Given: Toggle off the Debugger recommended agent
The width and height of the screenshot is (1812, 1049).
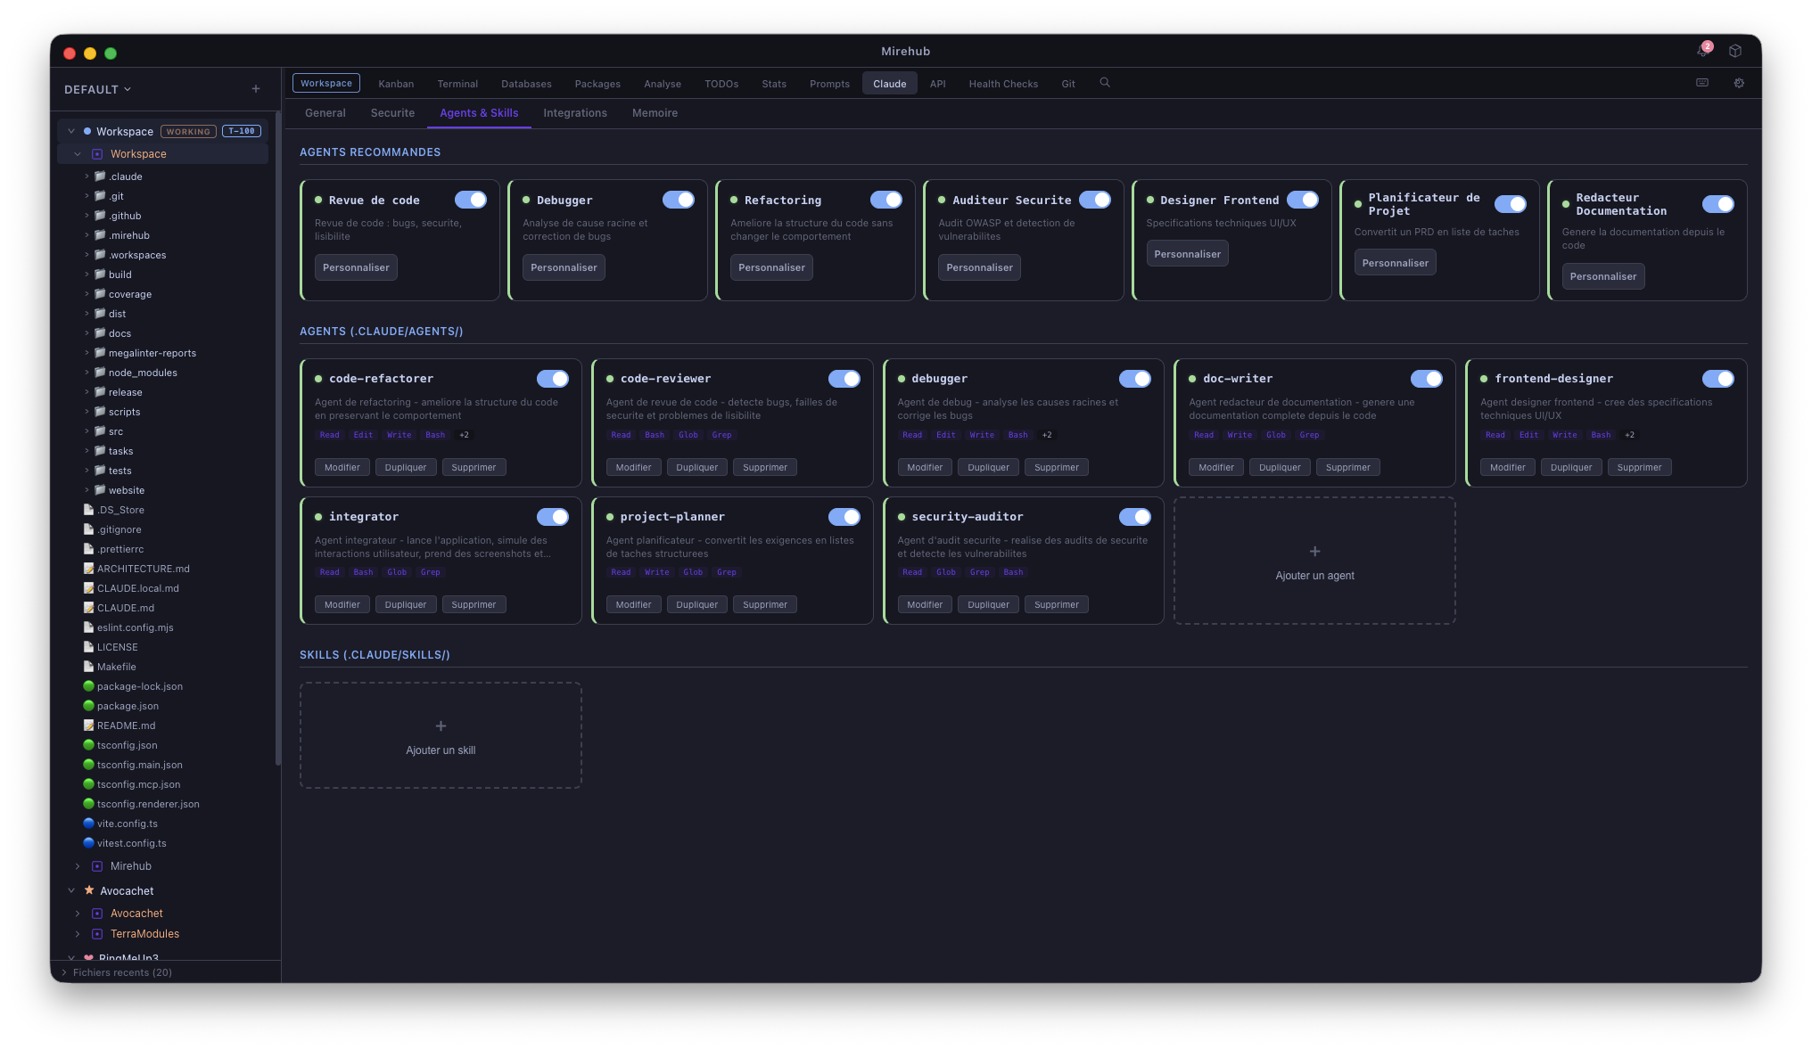Looking at the screenshot, I should pos(678,200).
